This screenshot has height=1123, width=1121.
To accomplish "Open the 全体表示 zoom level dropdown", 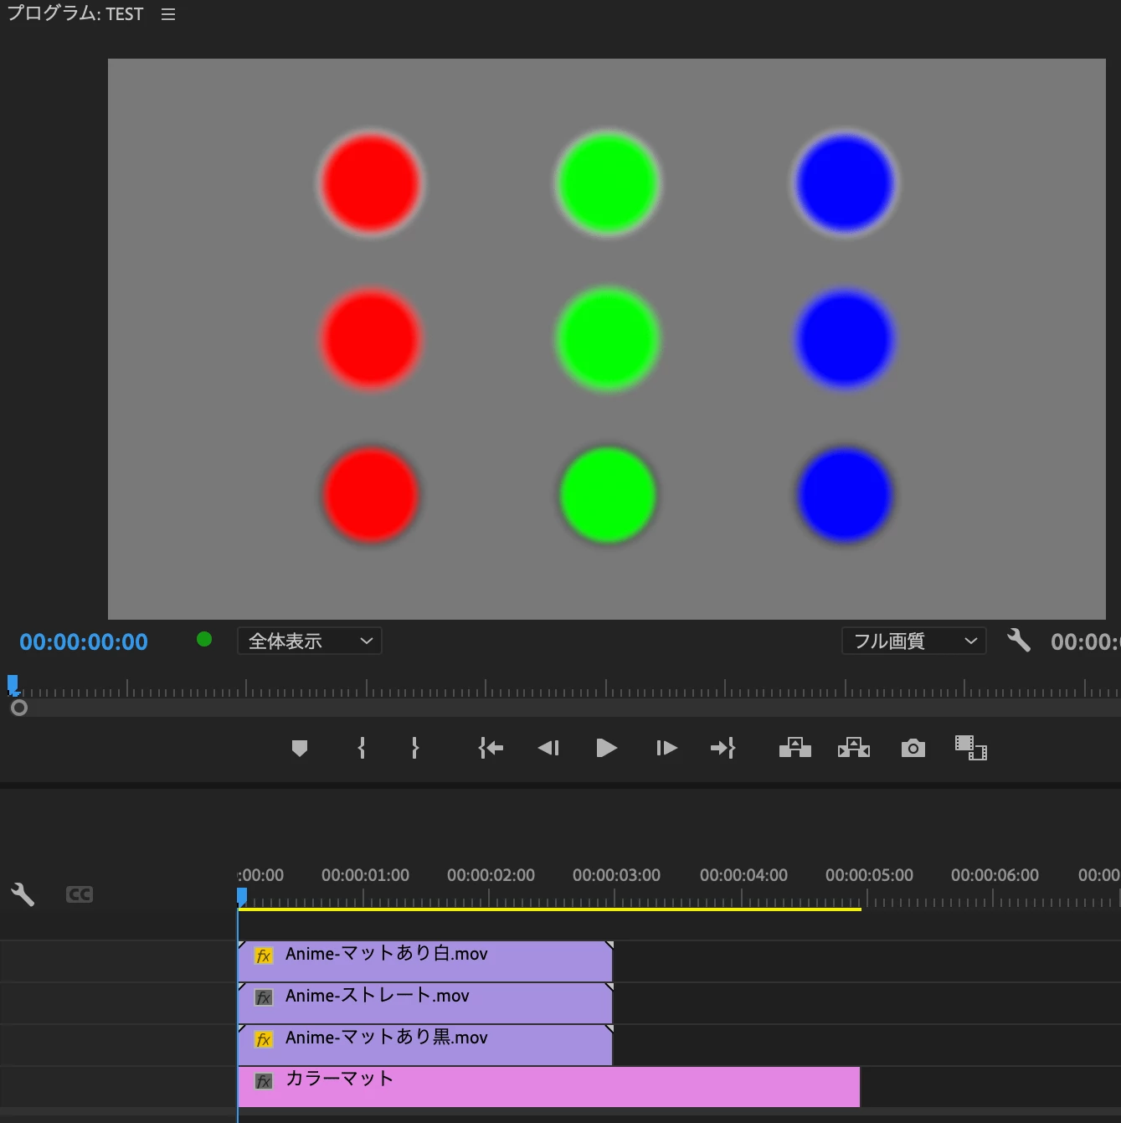I will click(310, 641).
